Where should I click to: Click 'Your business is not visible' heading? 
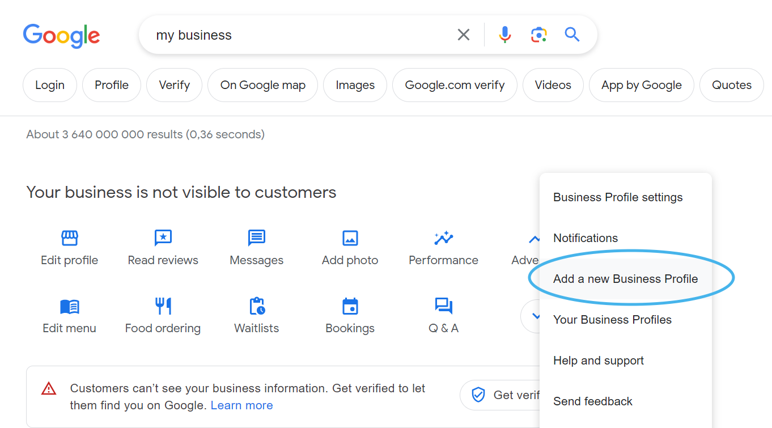click(181, 192)
